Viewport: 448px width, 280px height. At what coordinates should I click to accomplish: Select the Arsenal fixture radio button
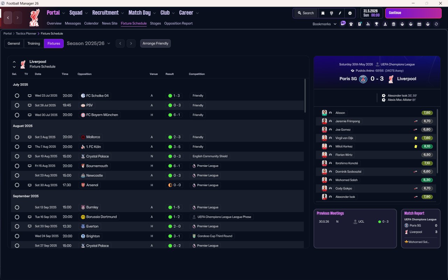pyautogui.click(x=17, y=185)
